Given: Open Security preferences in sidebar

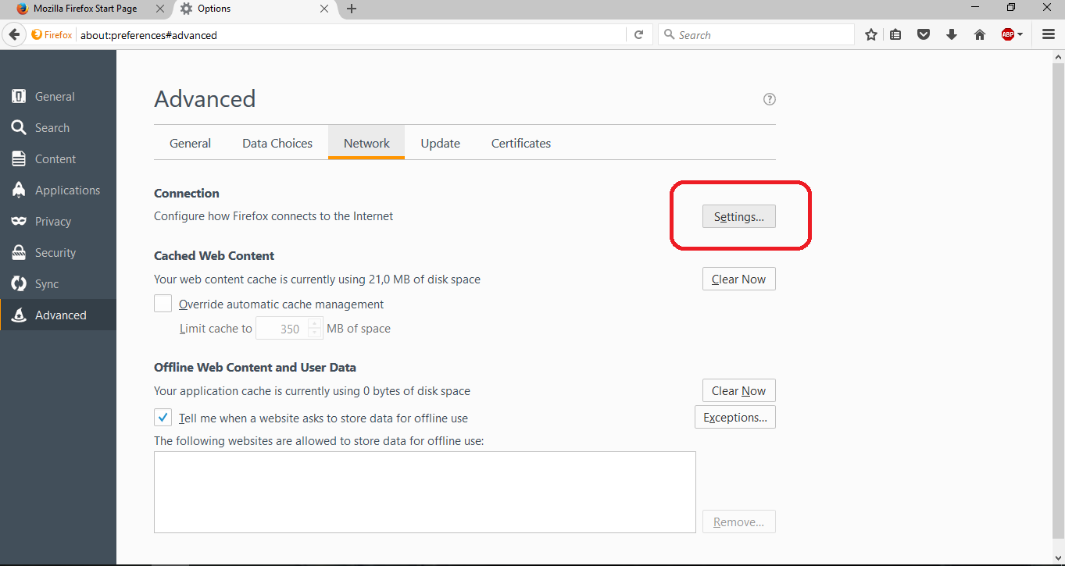Looking at the screenshot, I should coord(58,253).
